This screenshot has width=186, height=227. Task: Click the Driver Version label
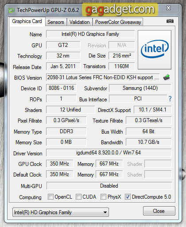[x=28, y=154]
